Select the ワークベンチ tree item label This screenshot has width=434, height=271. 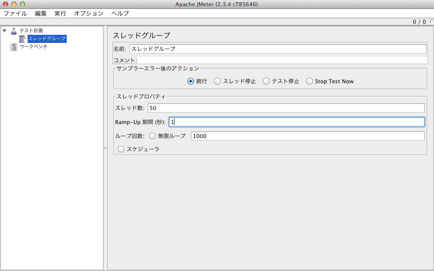point(34,47)
